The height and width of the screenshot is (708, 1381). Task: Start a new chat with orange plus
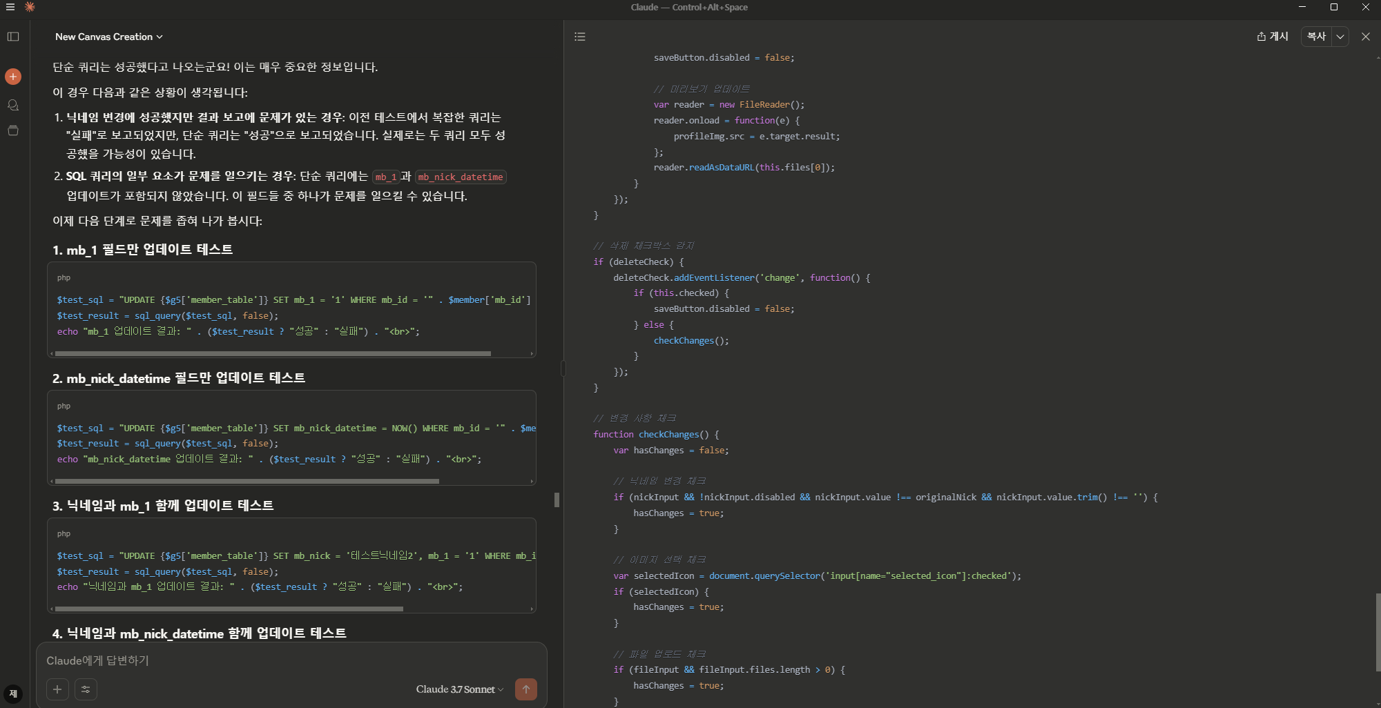pos(13,77)
